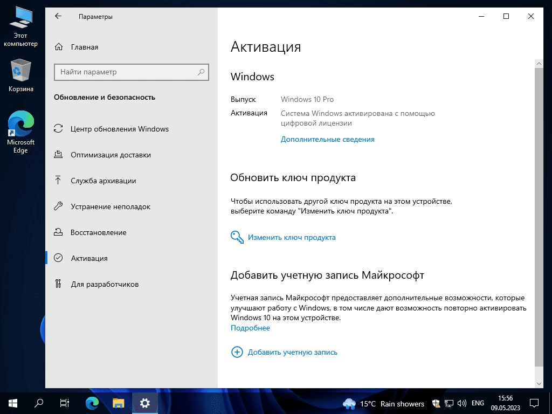This screenshot has width=552, height=414.
Task: Open the Главная home icon
Action: tap(59, 47)
